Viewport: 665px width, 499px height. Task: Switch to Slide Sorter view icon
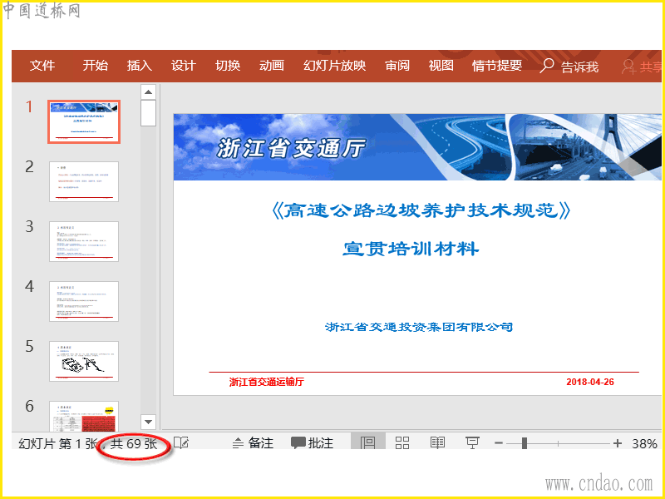tap(402, 443)
